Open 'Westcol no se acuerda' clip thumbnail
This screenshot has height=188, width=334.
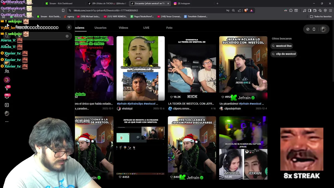tap(243, 148)
